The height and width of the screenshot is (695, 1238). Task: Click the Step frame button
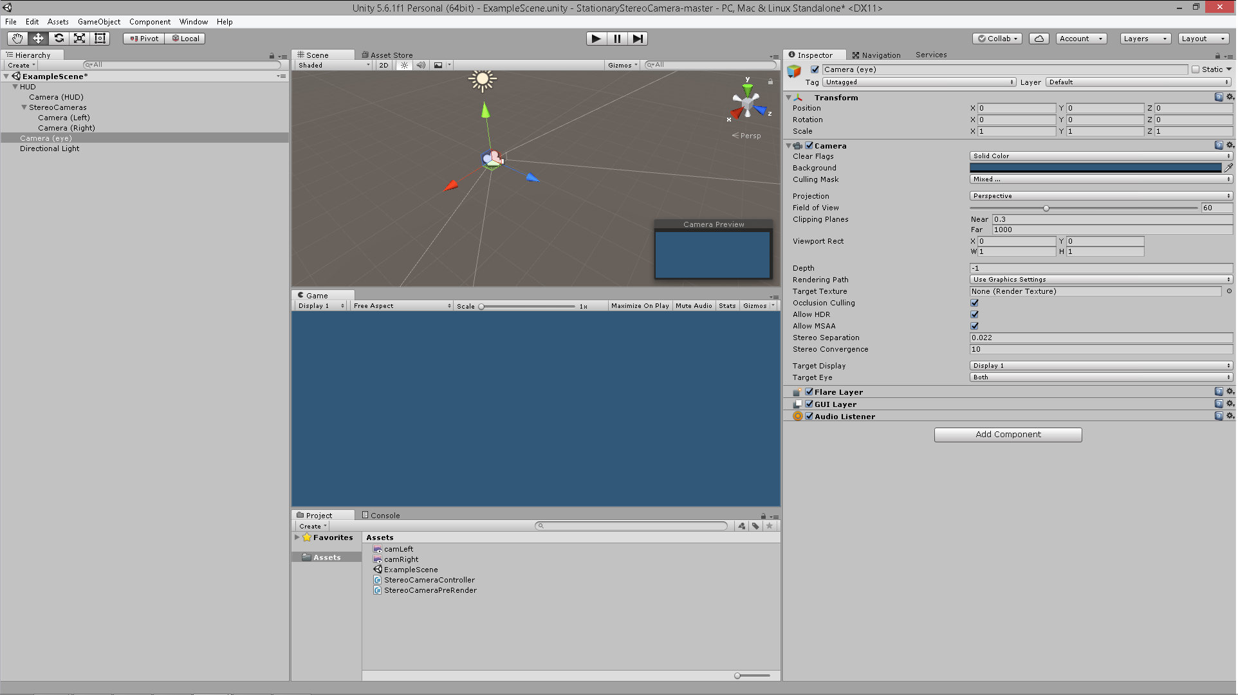point(637,39)
